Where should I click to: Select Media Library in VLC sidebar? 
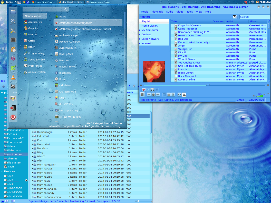pyautogui.click(x=150, y=26)
